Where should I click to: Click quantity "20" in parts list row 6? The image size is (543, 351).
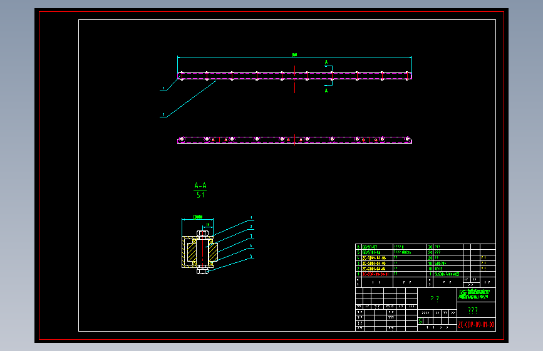click(430, 247)
